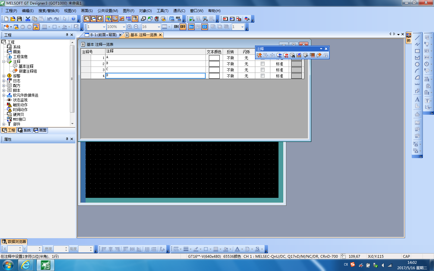Screen dimensions: 434x271
Task: Click the find comment binoculars icon
Action: (x=292, y=55)
